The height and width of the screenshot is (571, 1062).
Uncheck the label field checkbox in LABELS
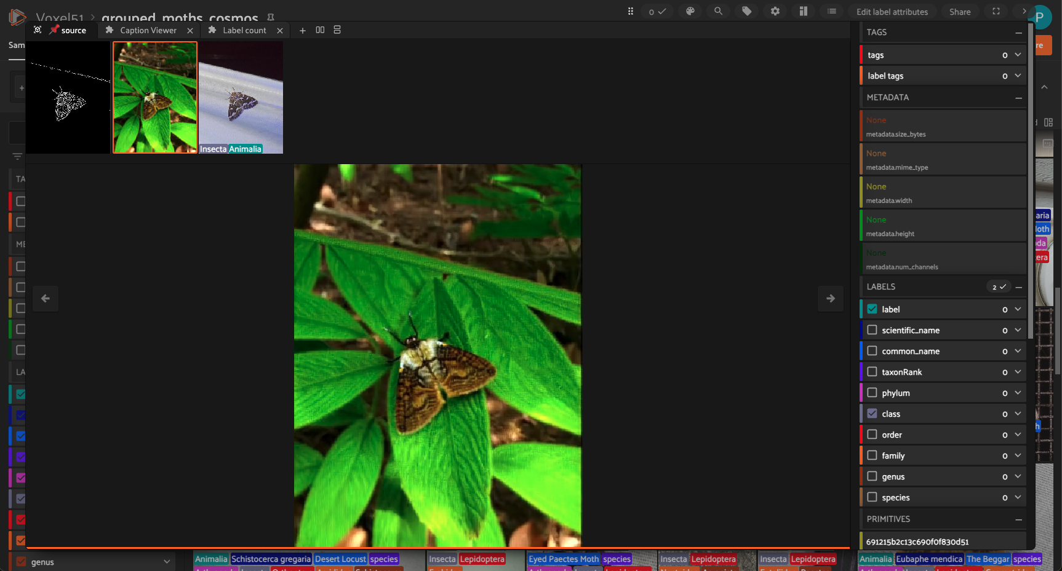pos(872,309)
